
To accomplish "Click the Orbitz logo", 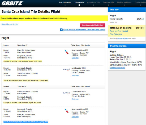I will click(12, 3).
